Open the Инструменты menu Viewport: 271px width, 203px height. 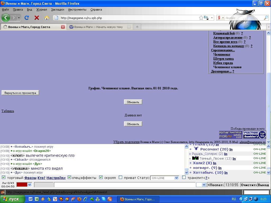pos(77,10)
